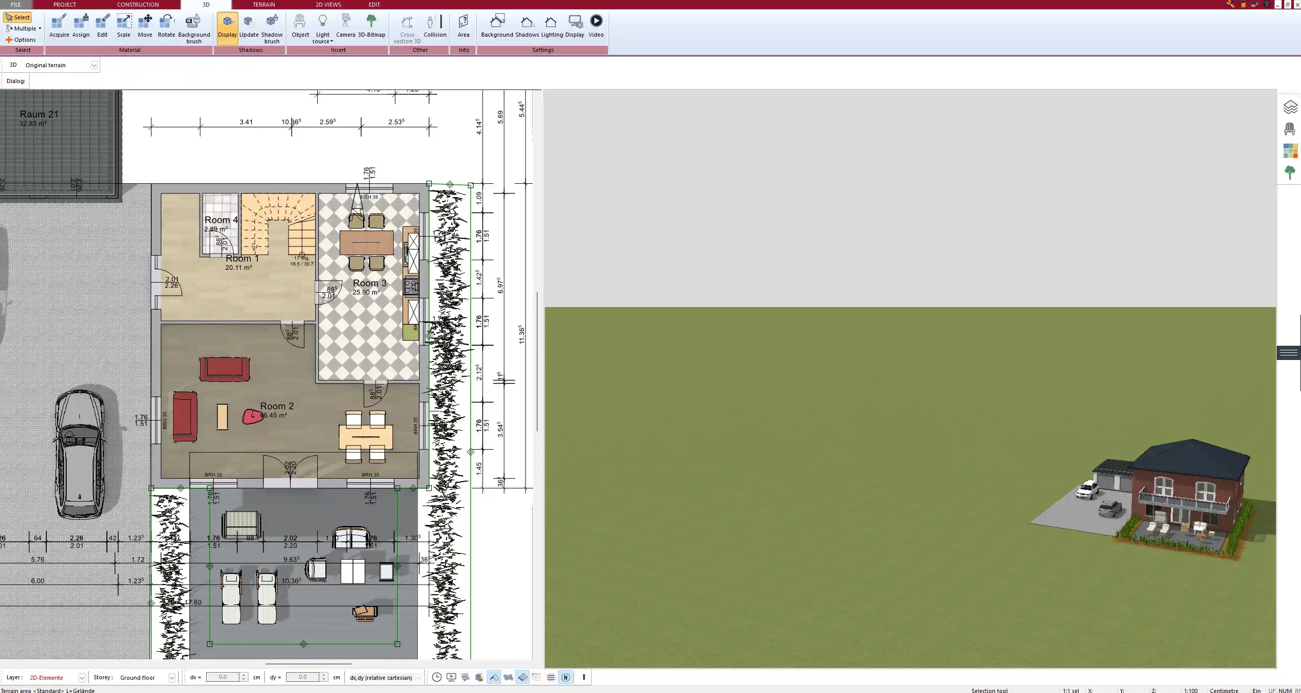
Task: Choose the Assign material tool
Action: (x=80, y=26)
